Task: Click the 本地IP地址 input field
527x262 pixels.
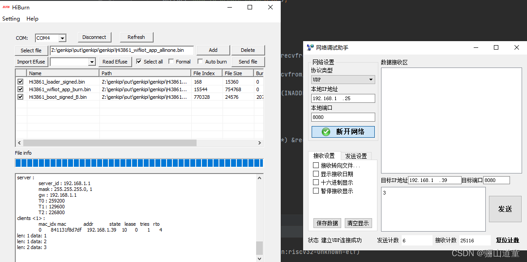Action: [x=343, y=98]
